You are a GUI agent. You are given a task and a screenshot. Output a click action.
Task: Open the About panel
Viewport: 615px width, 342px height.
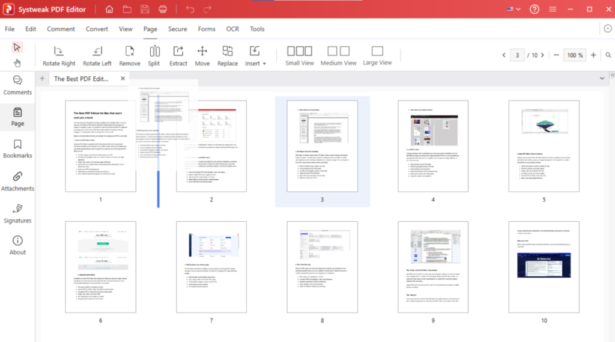coord(17,245)
